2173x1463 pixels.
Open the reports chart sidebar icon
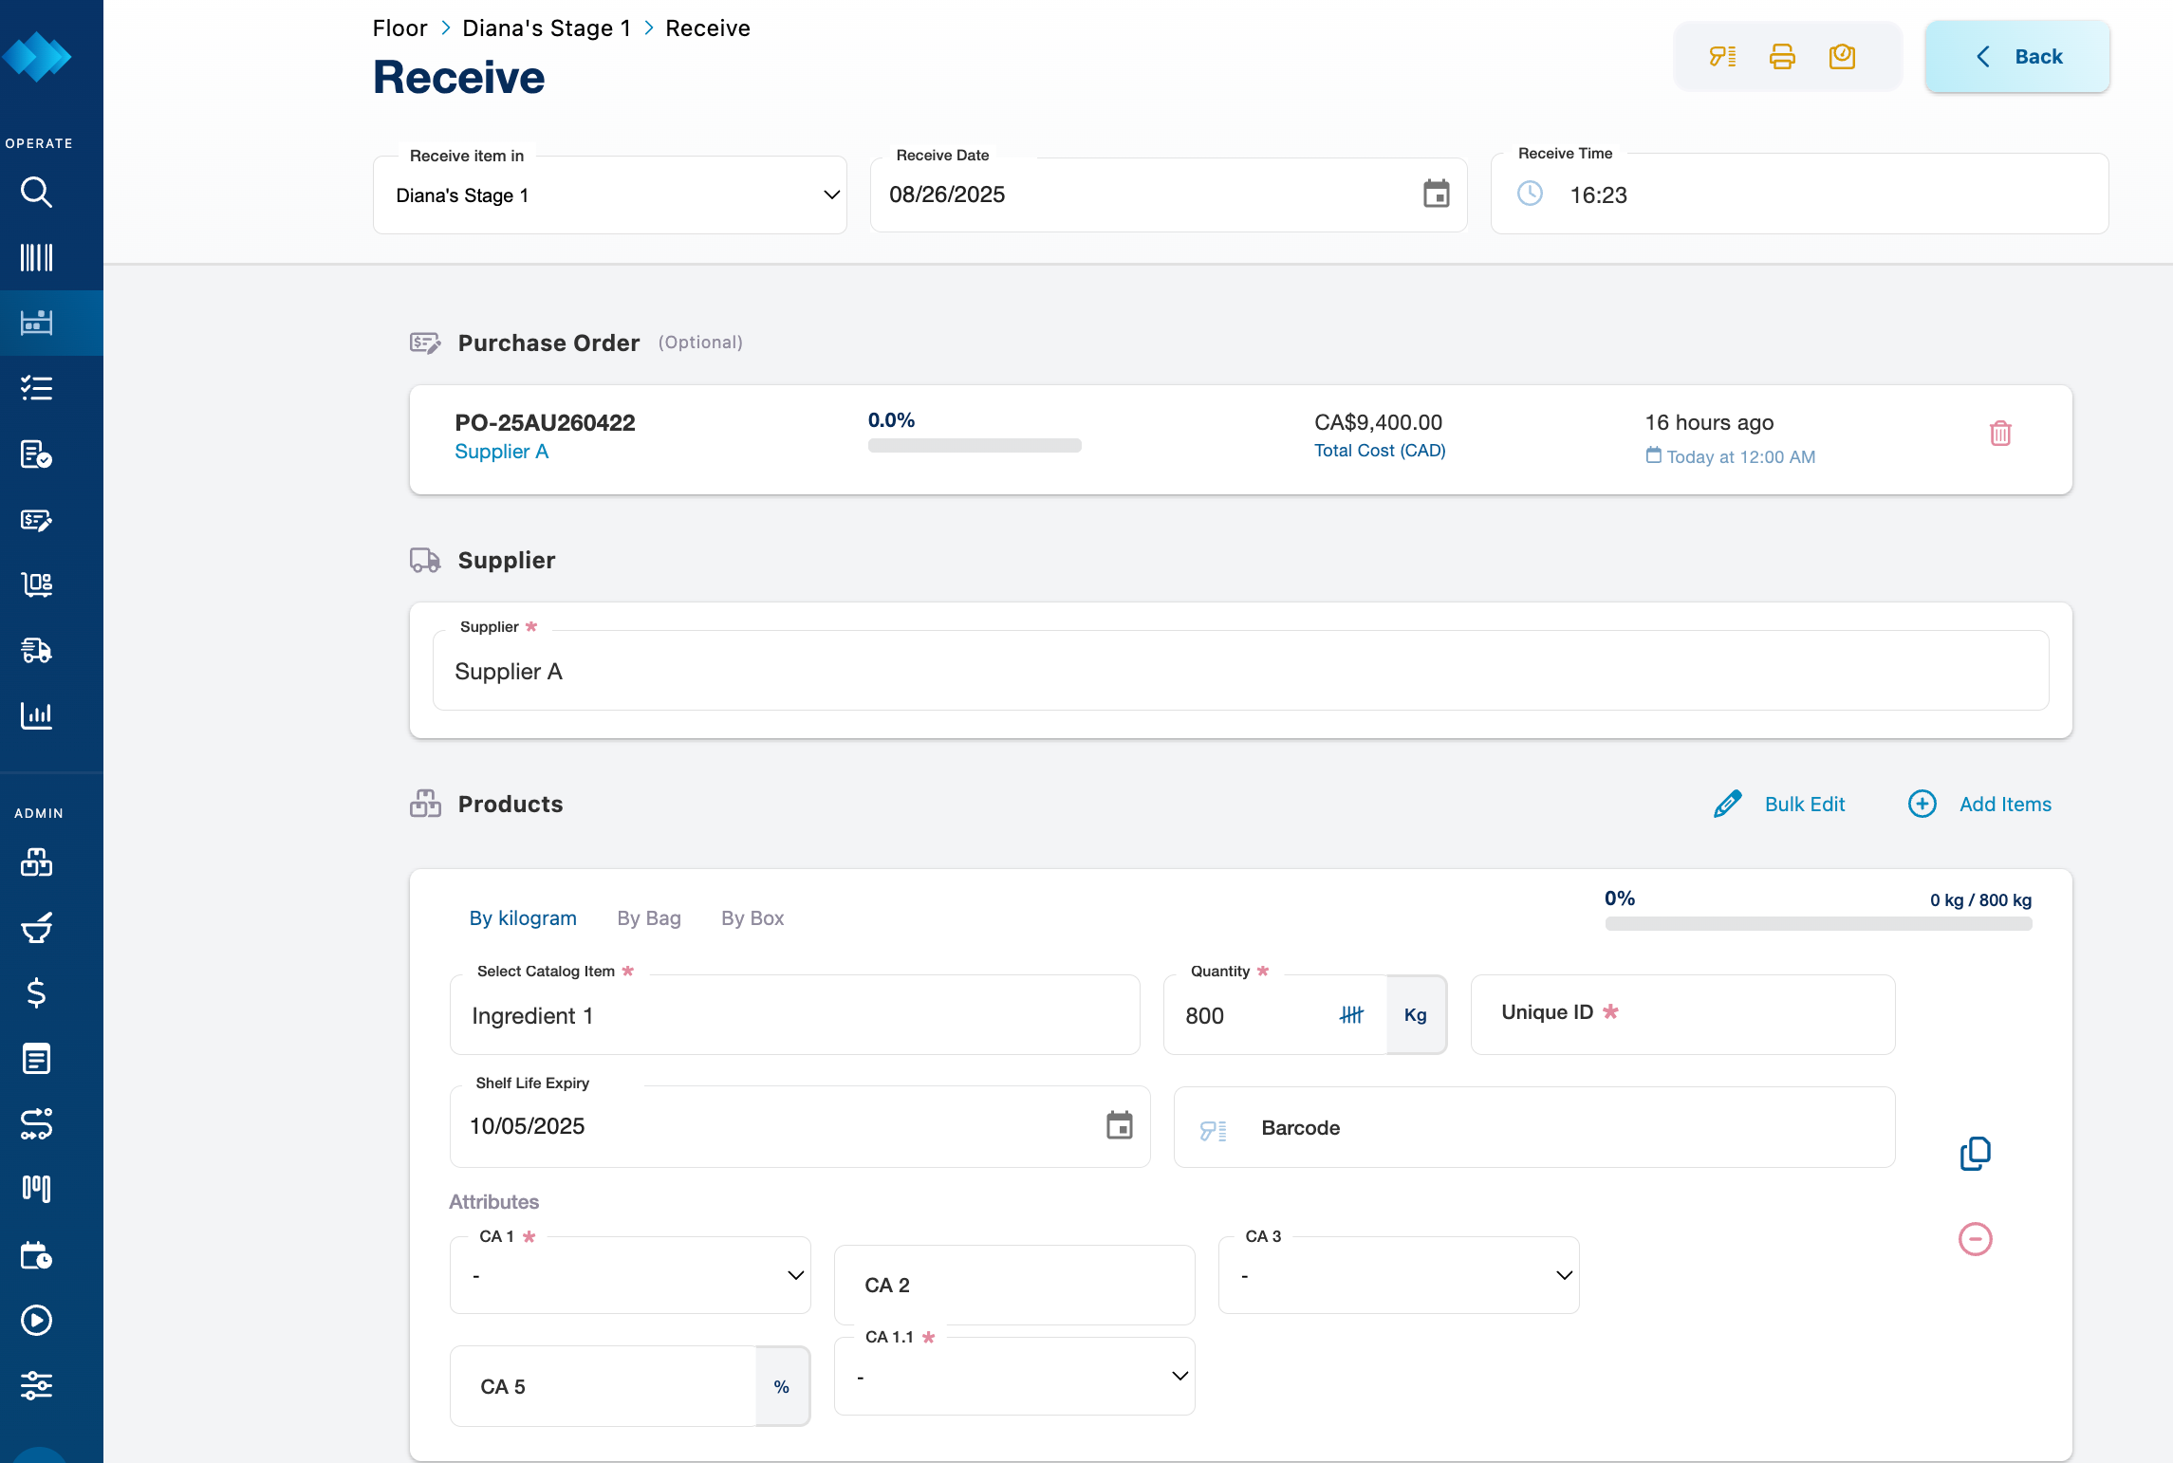[x=36, y=715]
